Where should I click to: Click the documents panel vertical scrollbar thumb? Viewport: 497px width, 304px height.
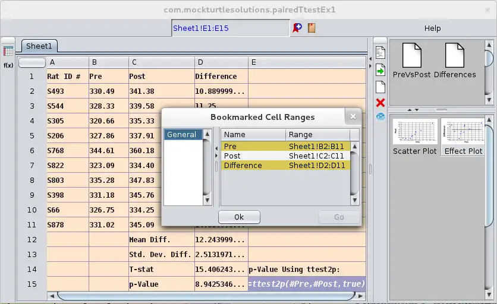489,58
